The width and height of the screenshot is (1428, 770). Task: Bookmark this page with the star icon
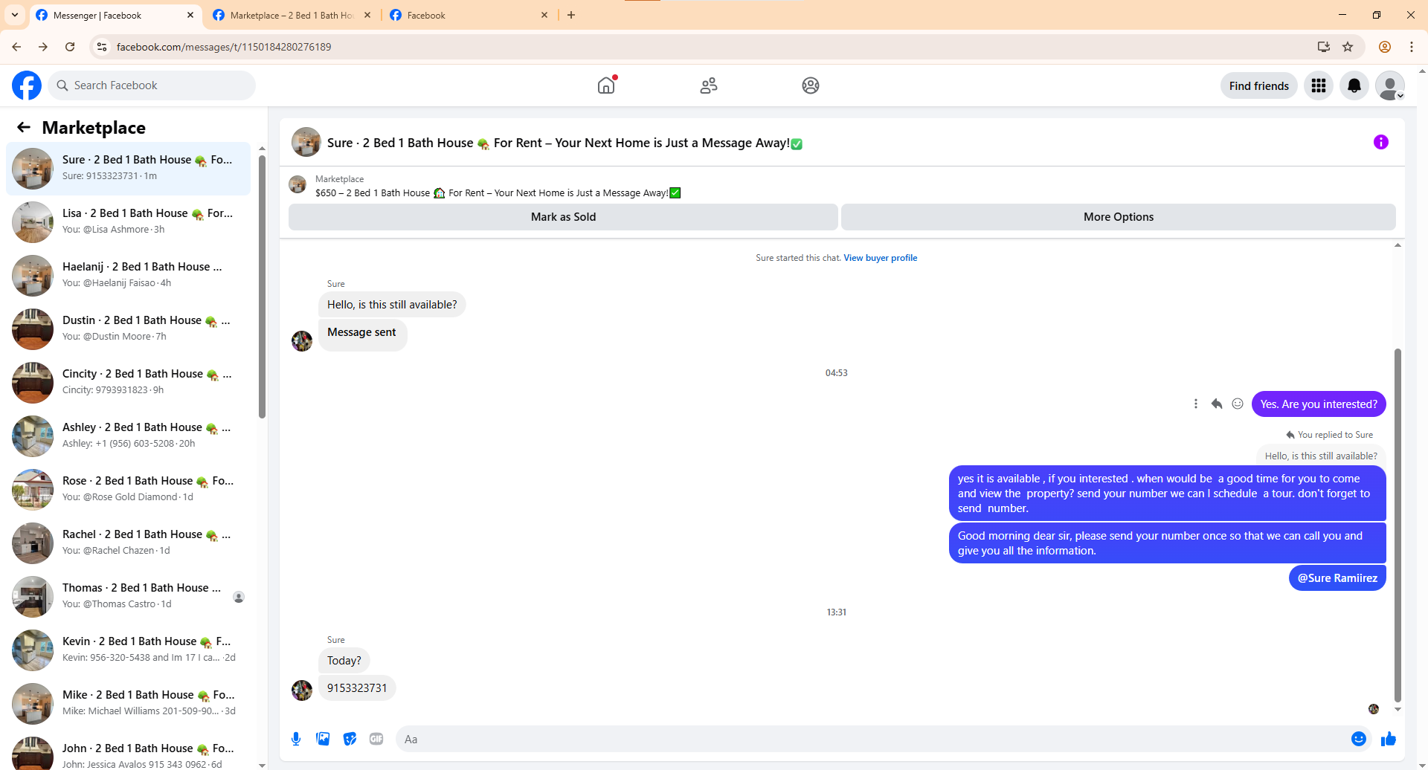[x=1348, y=47]
